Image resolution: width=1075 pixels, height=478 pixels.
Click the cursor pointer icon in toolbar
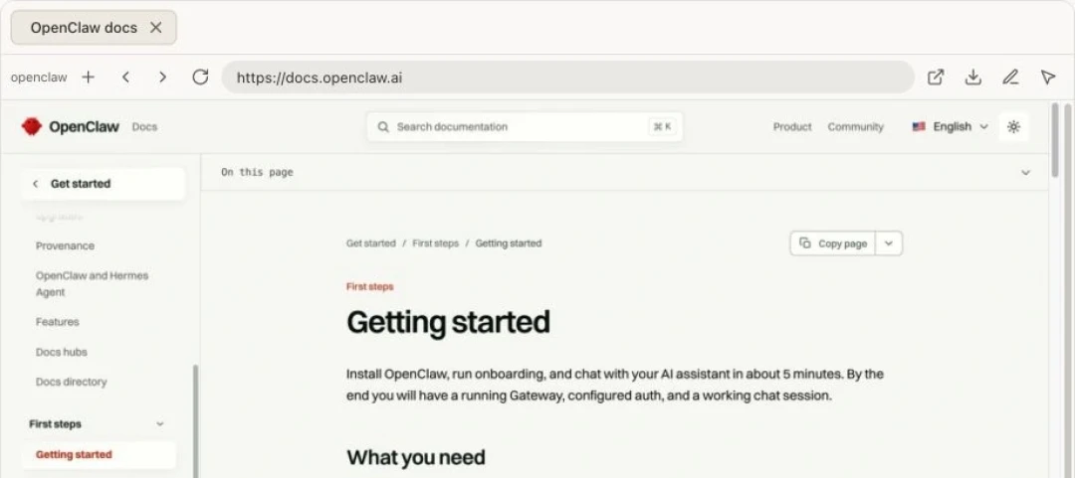(1047, 78)
